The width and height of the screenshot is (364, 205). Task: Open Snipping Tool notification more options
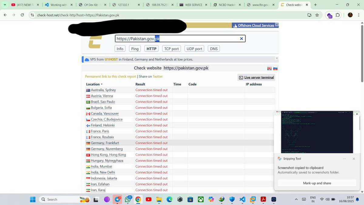click(344, 159)
